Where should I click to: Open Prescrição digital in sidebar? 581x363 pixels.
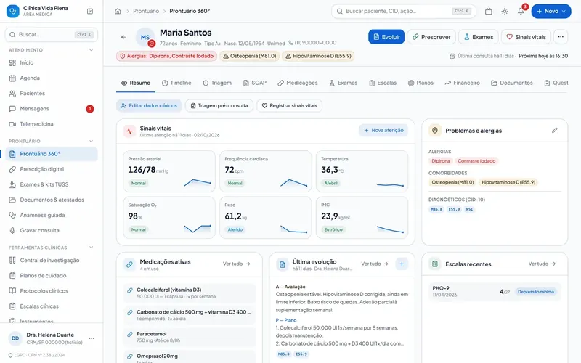[x=51, y=169]
